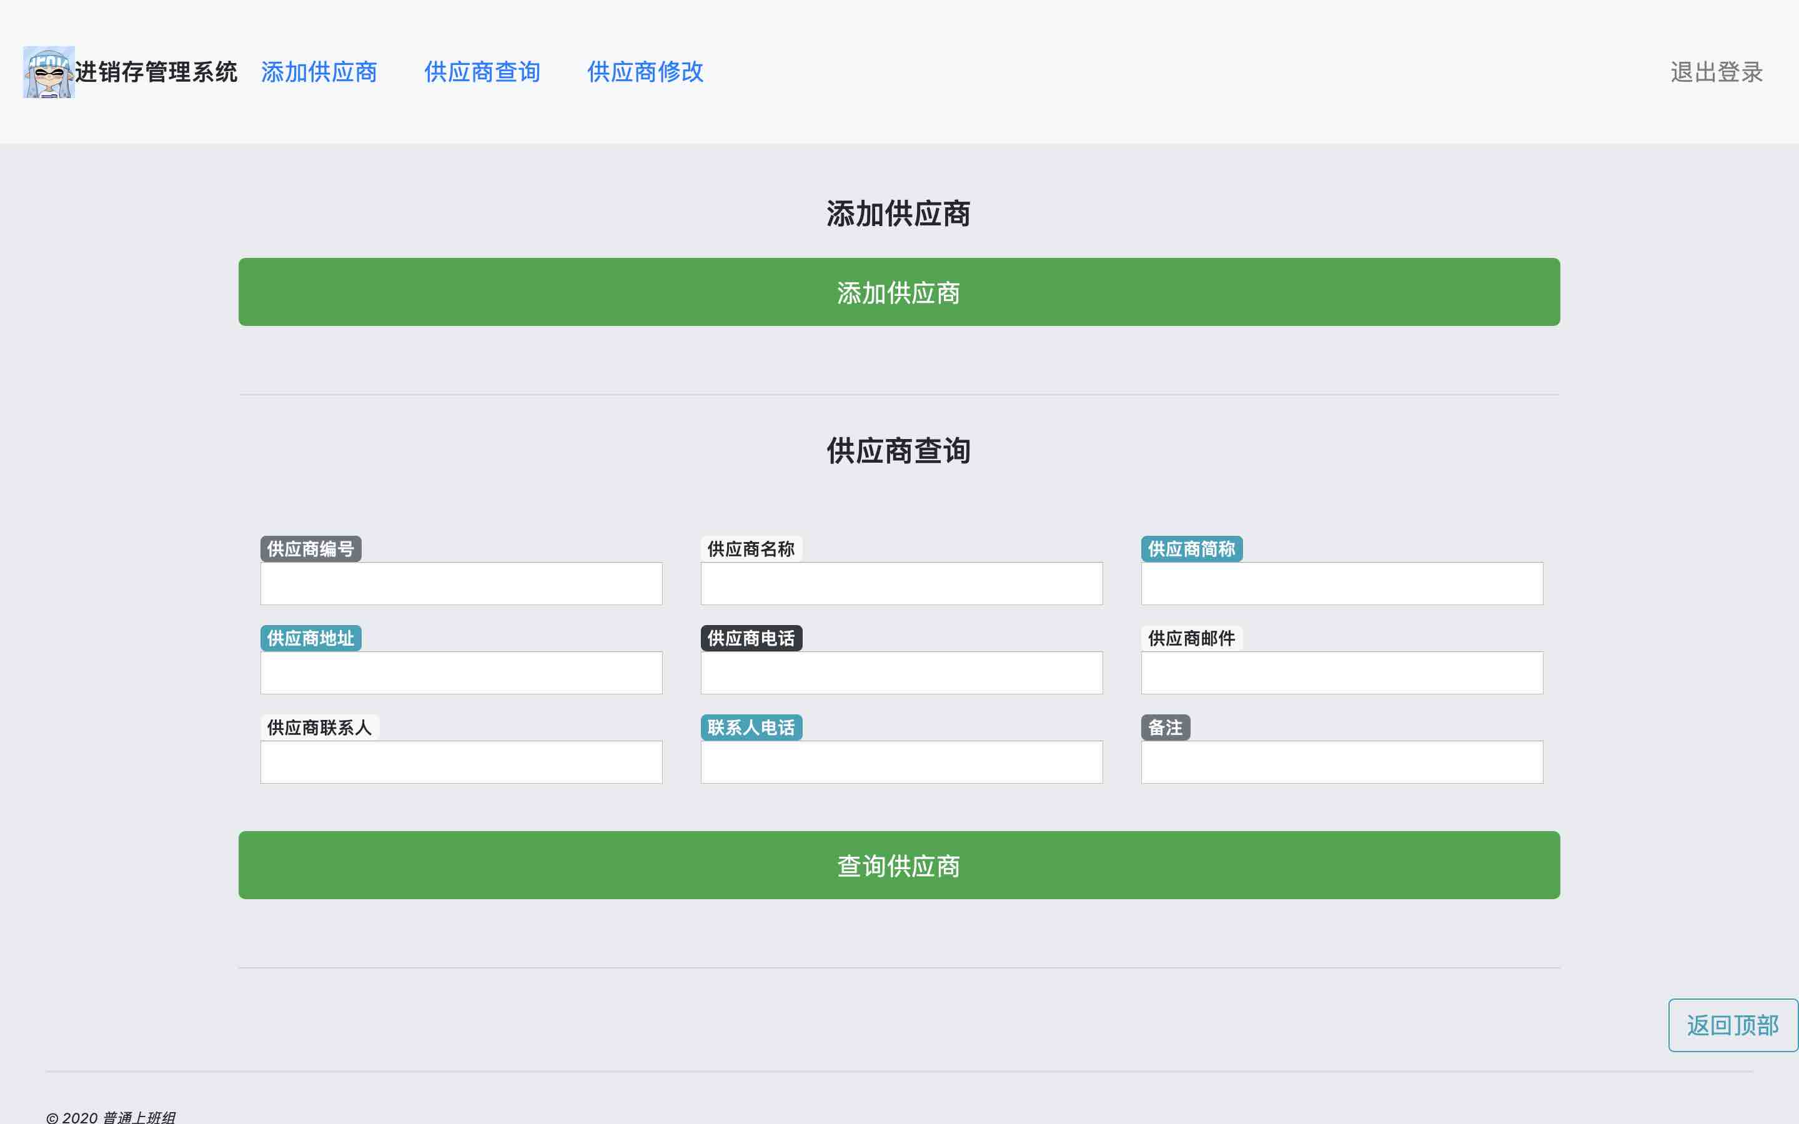Focus the 供应商联系人 input field
Image resolution: width=1799 pixels, height=1124 pixels.
click(x=461, y=762)
